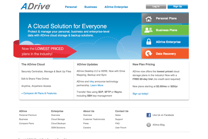208x139 pixels.
Task: Click 'Edit & Share Files Online' text
Action: [x=35, y=79]
